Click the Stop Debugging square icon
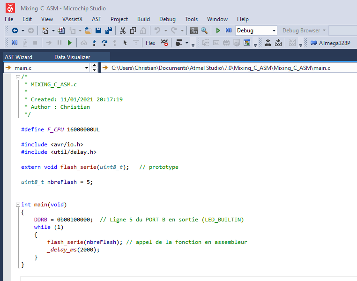Screen dimensions: 357x281 pos(35,43)
